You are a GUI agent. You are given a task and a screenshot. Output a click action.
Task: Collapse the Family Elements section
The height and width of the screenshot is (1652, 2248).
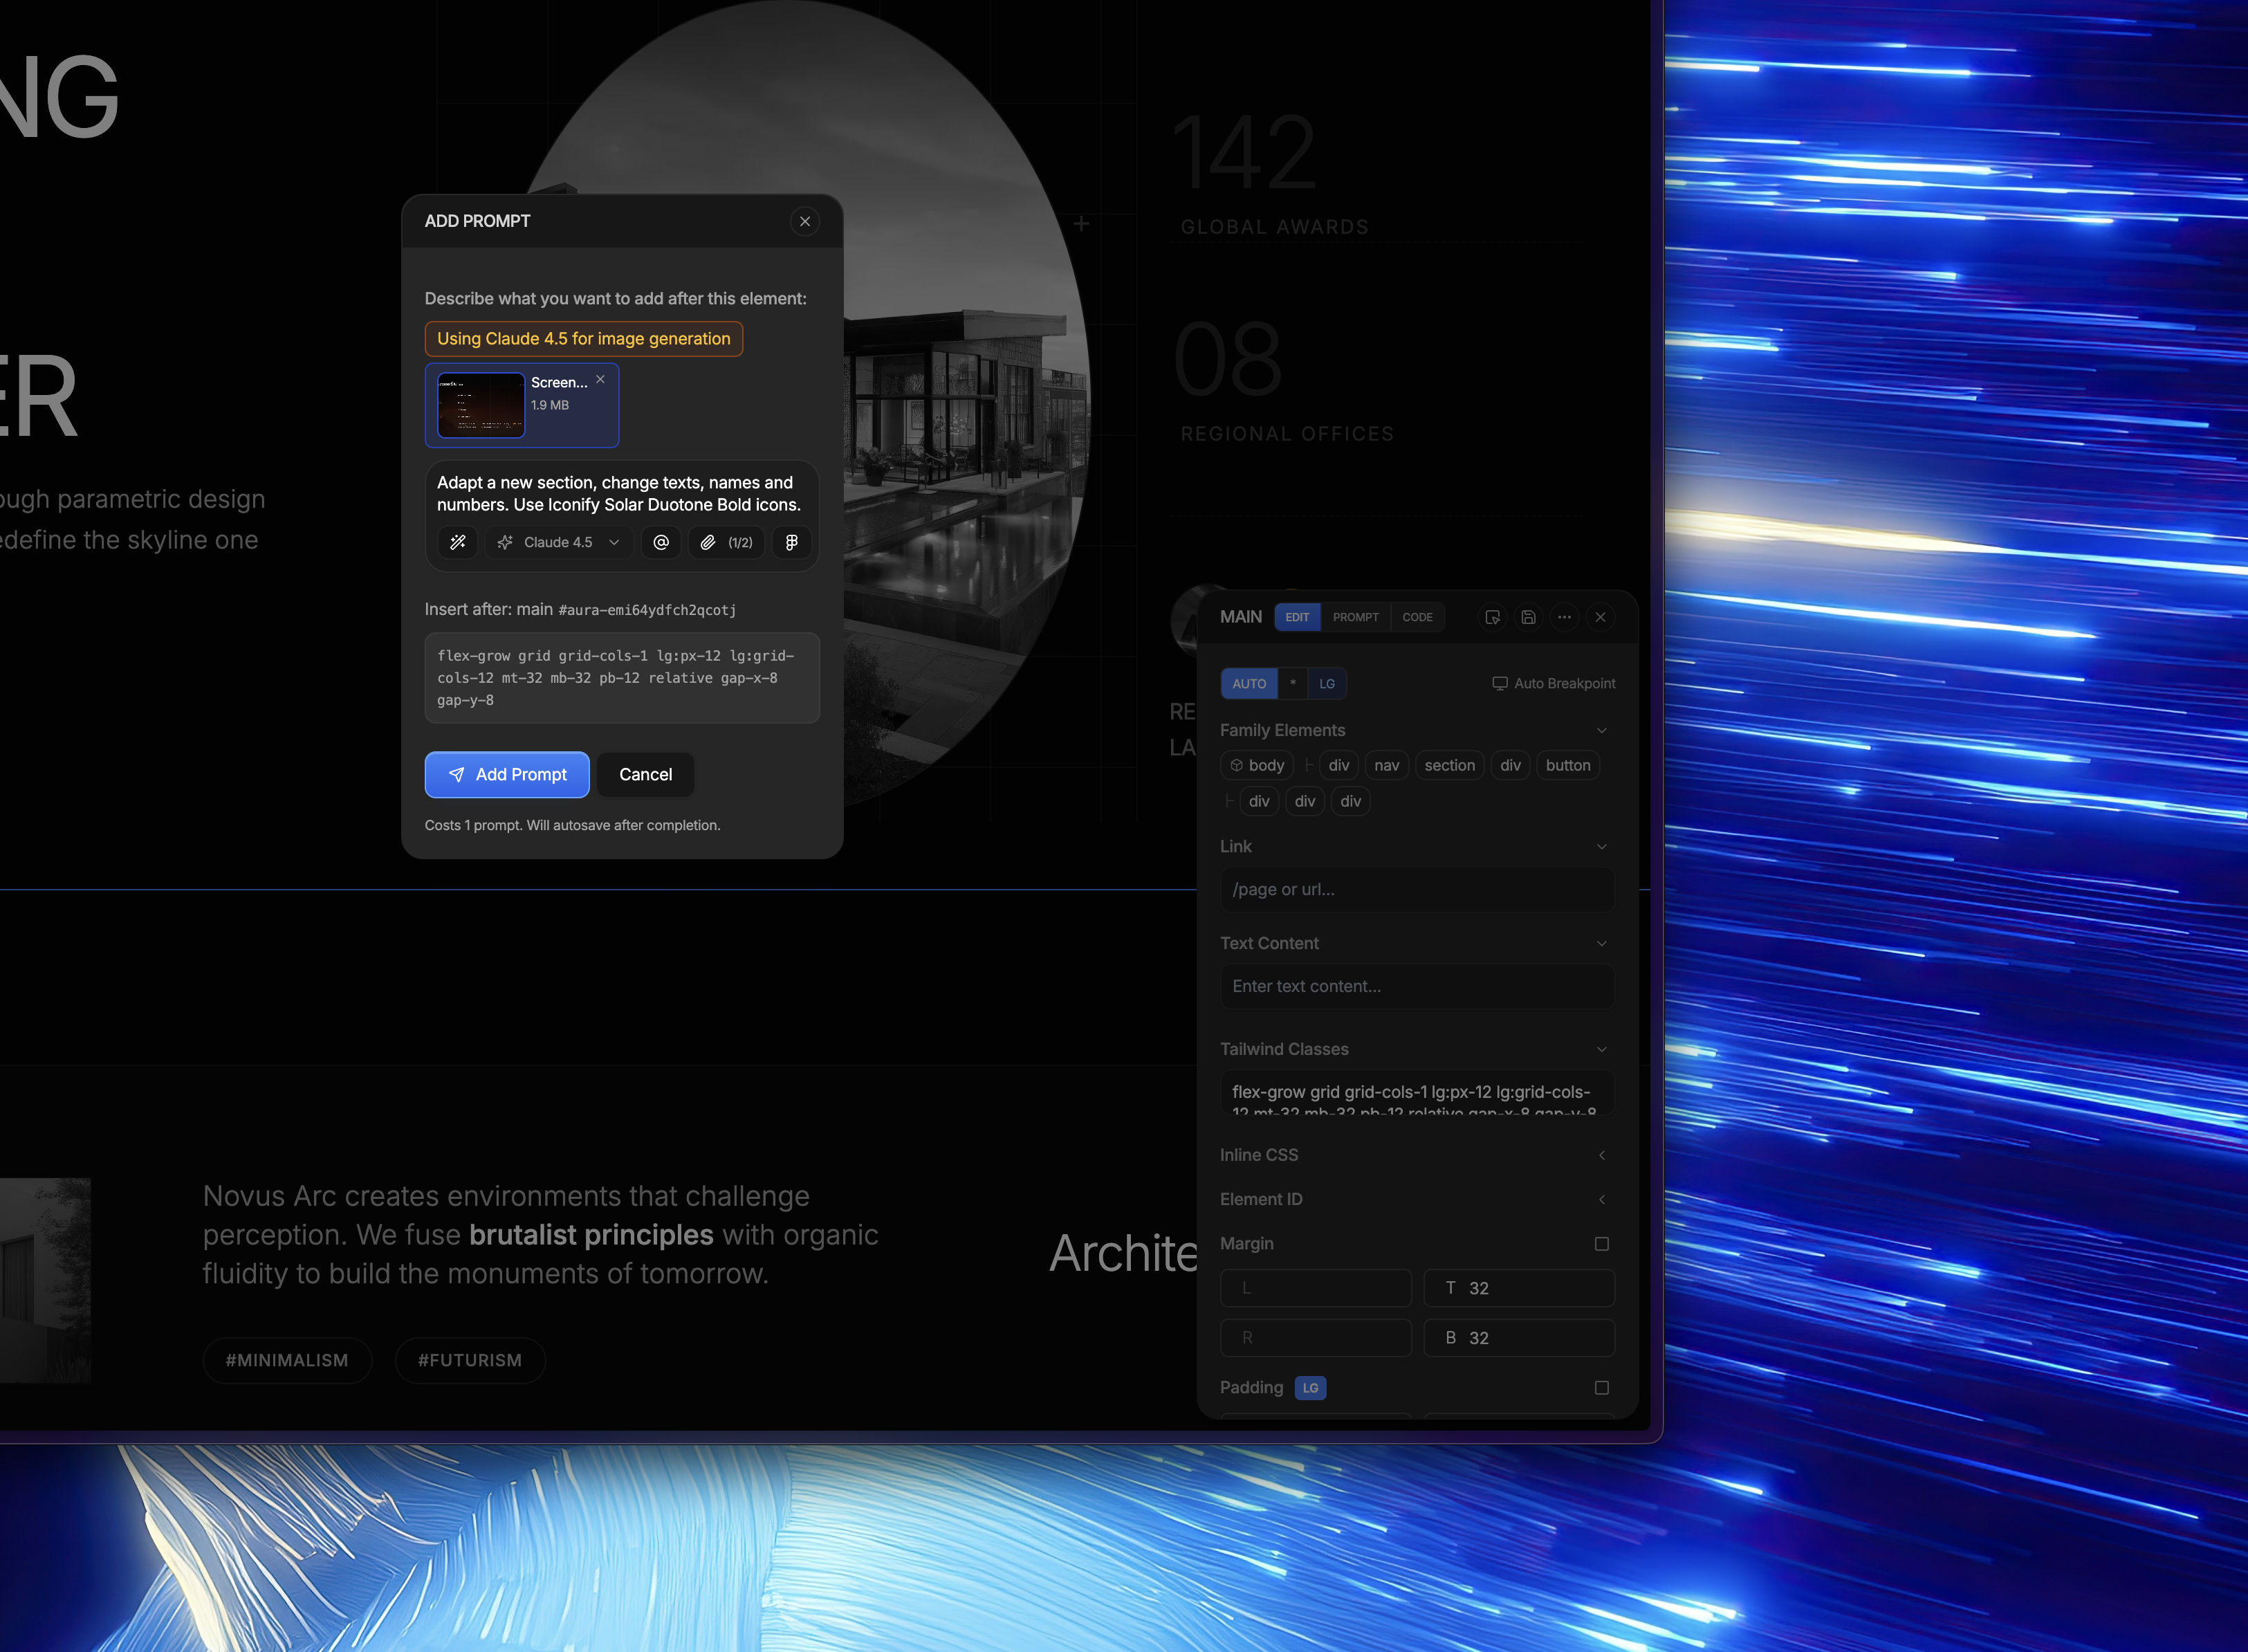pos(1602,730)
